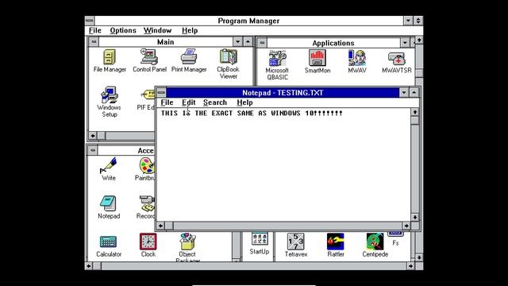
Task: Click Notepad vertical scrollbar down arrow
Action: pyautogui.click(x=415, y=217)
